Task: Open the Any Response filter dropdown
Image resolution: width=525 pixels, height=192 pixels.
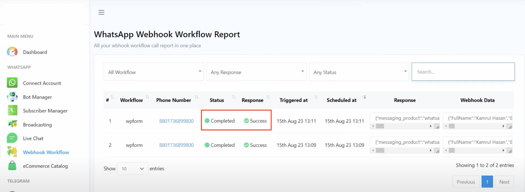Action: click(x=256, y=72)
